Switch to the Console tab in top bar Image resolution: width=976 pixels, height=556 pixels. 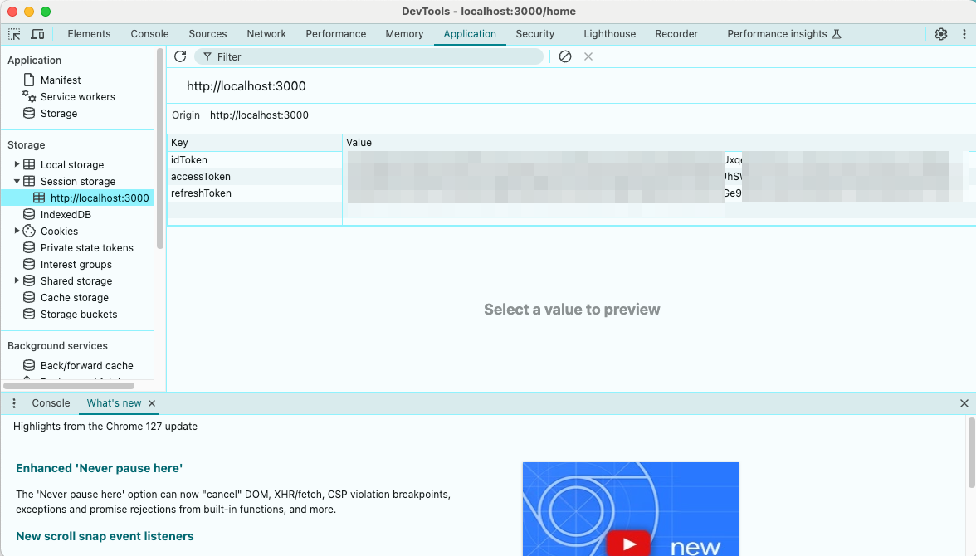(149, 34)
